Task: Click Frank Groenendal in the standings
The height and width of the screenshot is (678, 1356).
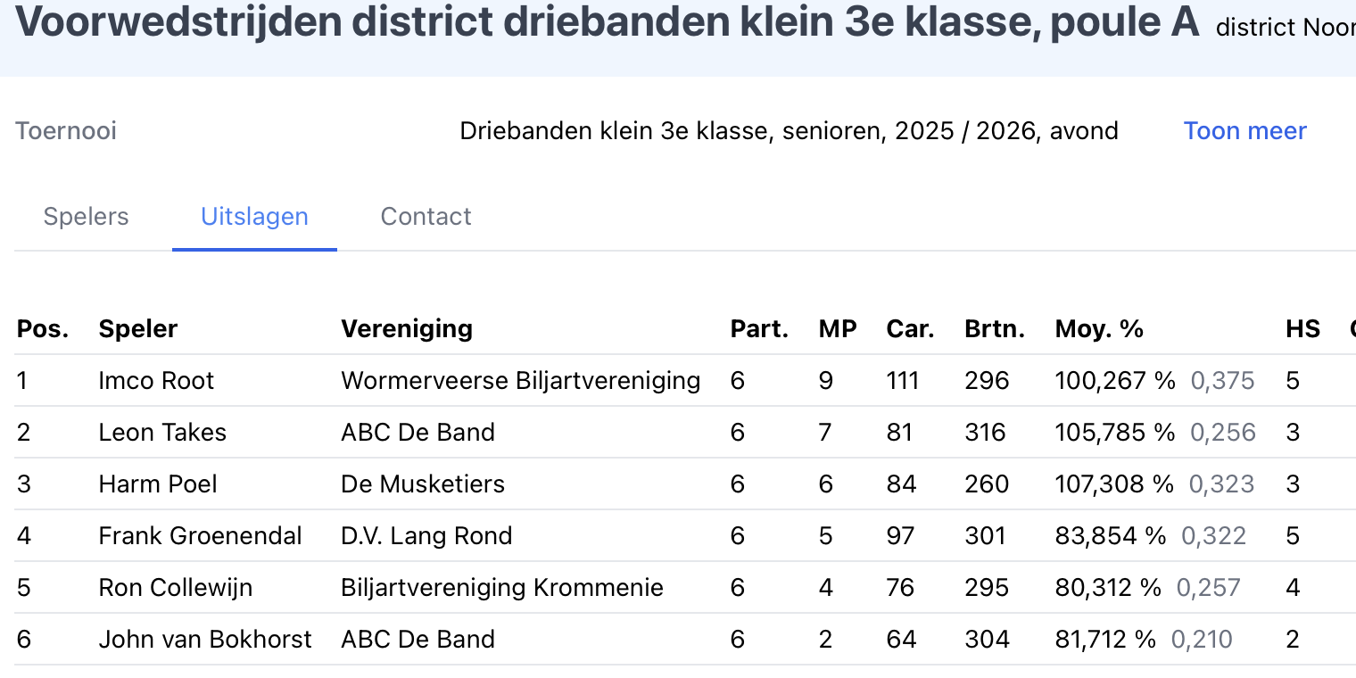Action: (x=200, y=536)
